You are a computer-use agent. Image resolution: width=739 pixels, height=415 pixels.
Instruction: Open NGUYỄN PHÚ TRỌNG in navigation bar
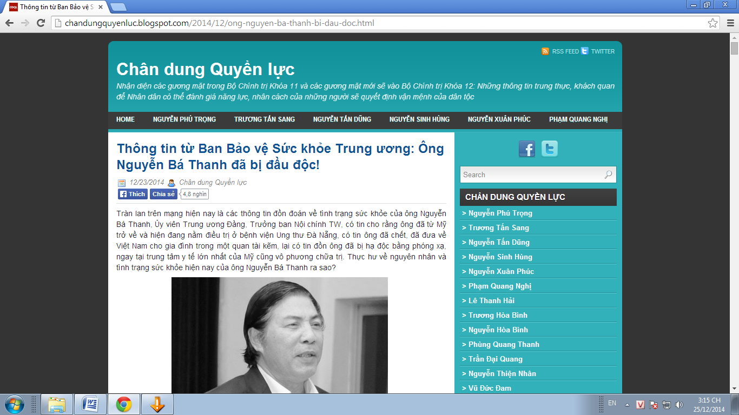tap(184, 119)
